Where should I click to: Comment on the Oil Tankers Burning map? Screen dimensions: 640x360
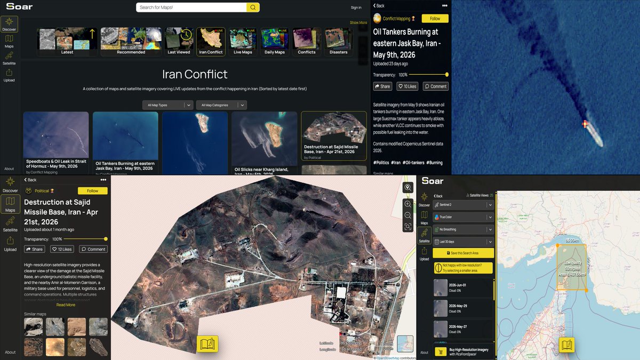coord(436,86)
